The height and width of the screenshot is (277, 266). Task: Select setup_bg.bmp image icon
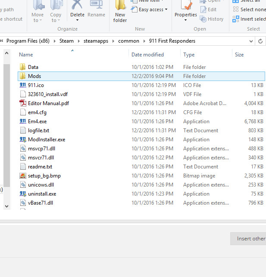(22, 176)
